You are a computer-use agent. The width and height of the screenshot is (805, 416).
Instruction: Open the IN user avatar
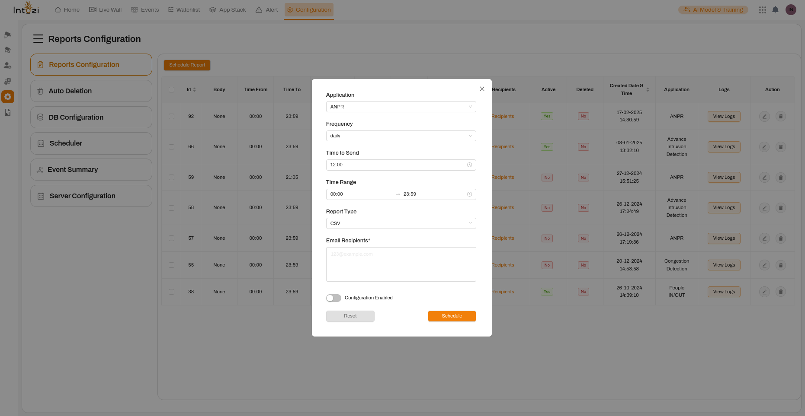(791, 10)
